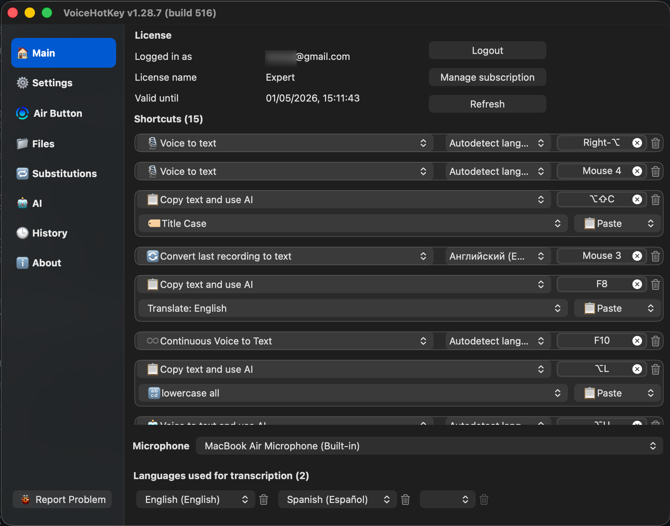Viewport: 670px width, 526px height.
Task: Delete the F10 Continuous Voice shortcut
Action: click(x=655, y=341)
